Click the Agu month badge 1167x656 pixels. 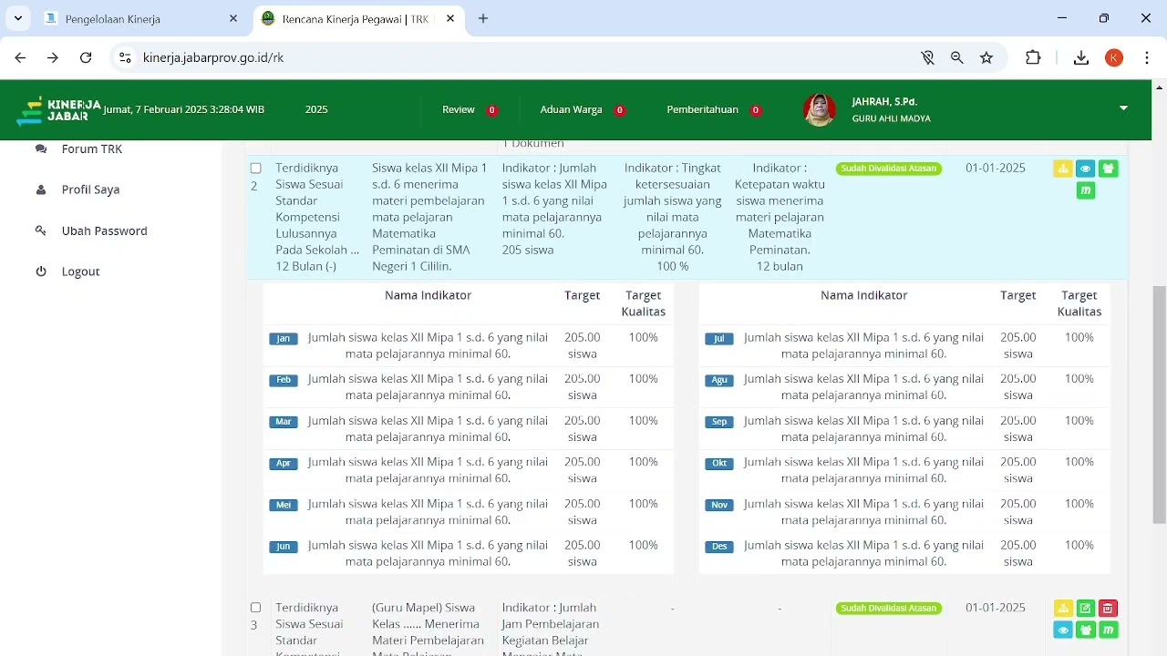(x=719, y=380)
